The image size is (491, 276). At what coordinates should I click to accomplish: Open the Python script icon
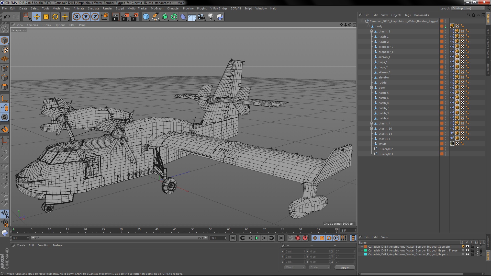click(x=220, y=17)
